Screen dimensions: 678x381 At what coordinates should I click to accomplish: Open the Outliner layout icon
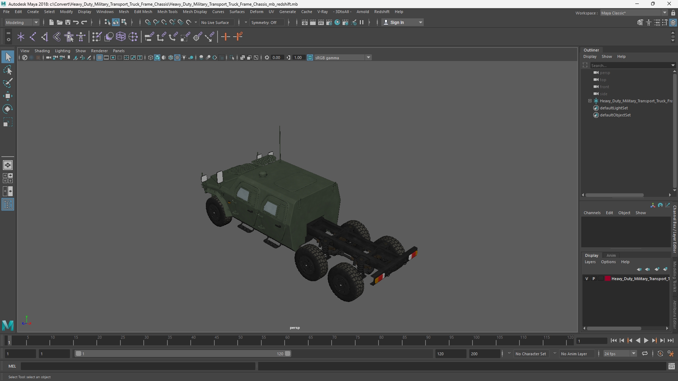[8, 205]
